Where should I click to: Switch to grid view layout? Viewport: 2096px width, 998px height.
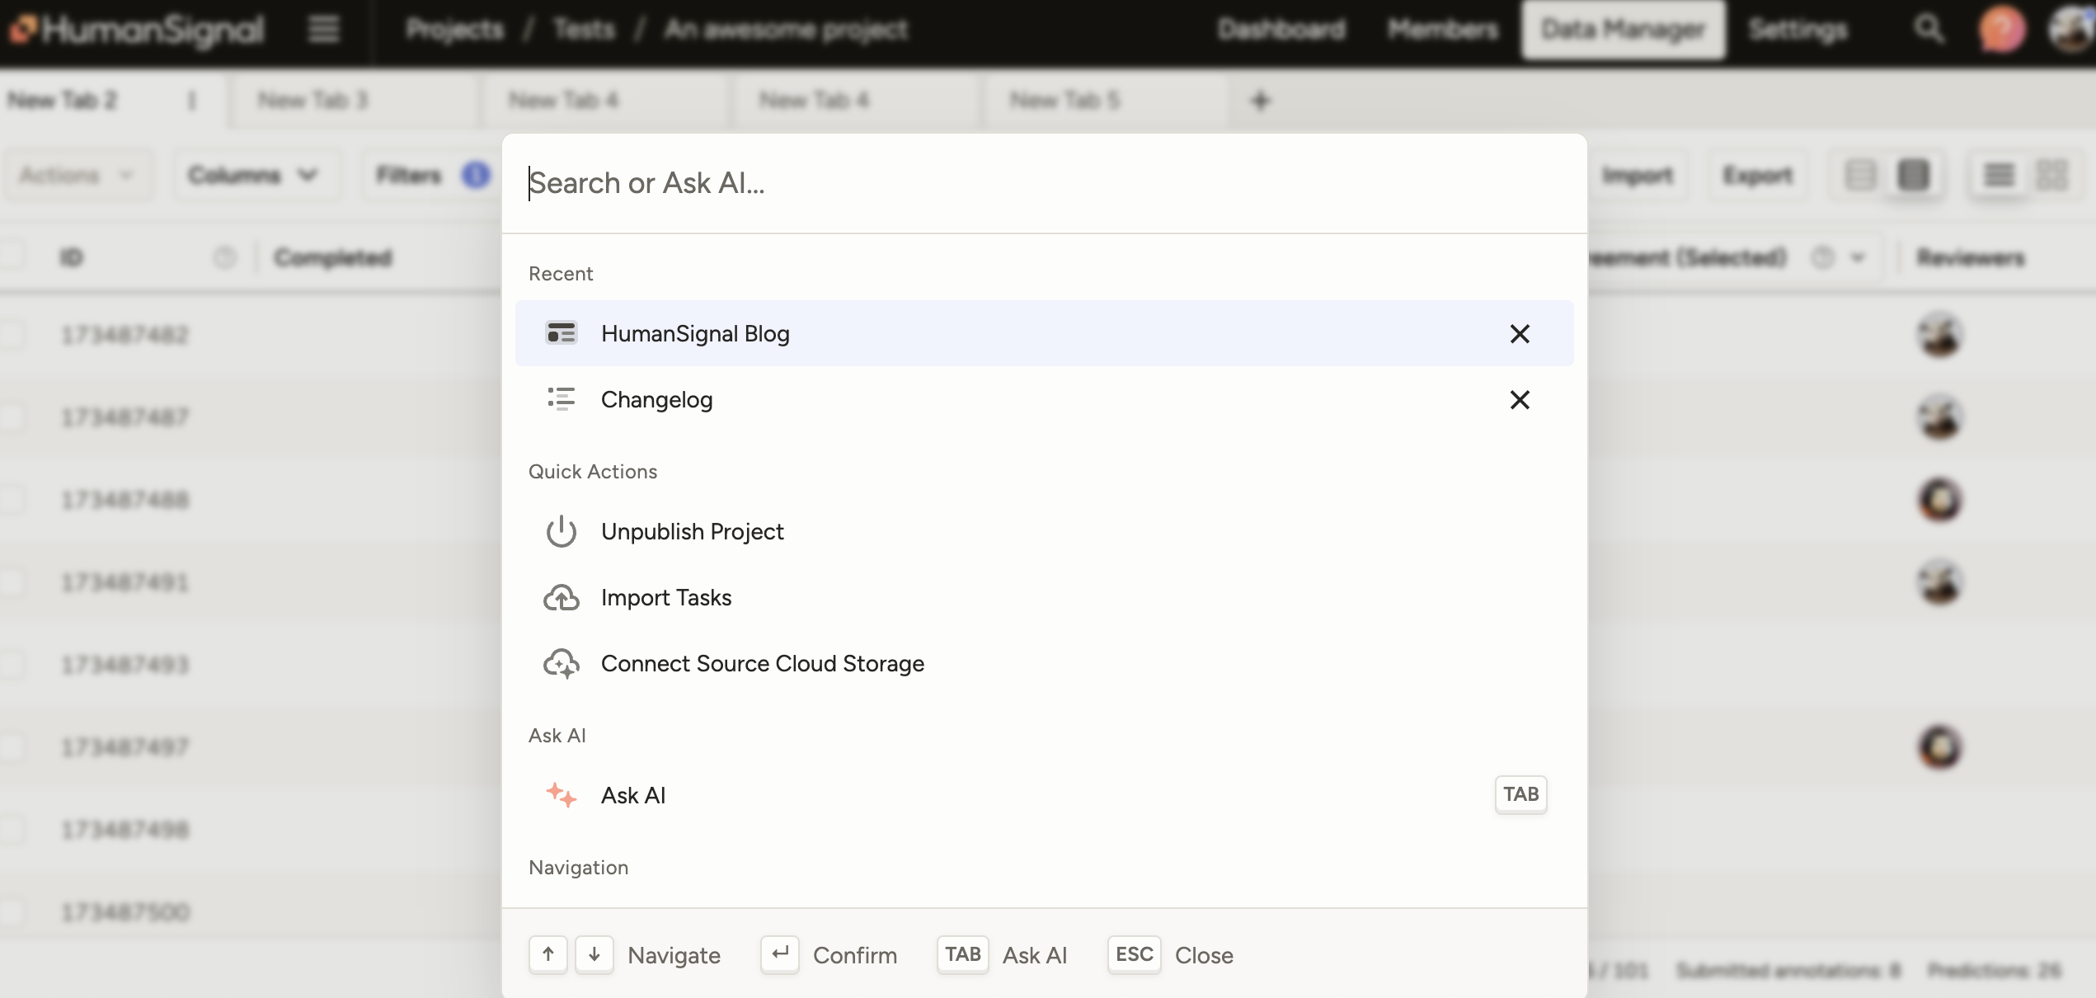click(x=2054, y=175)
